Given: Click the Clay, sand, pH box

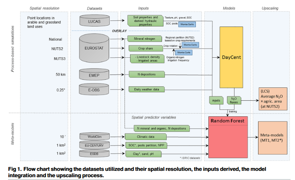Looking at the screenshot, I should [141, 153].
